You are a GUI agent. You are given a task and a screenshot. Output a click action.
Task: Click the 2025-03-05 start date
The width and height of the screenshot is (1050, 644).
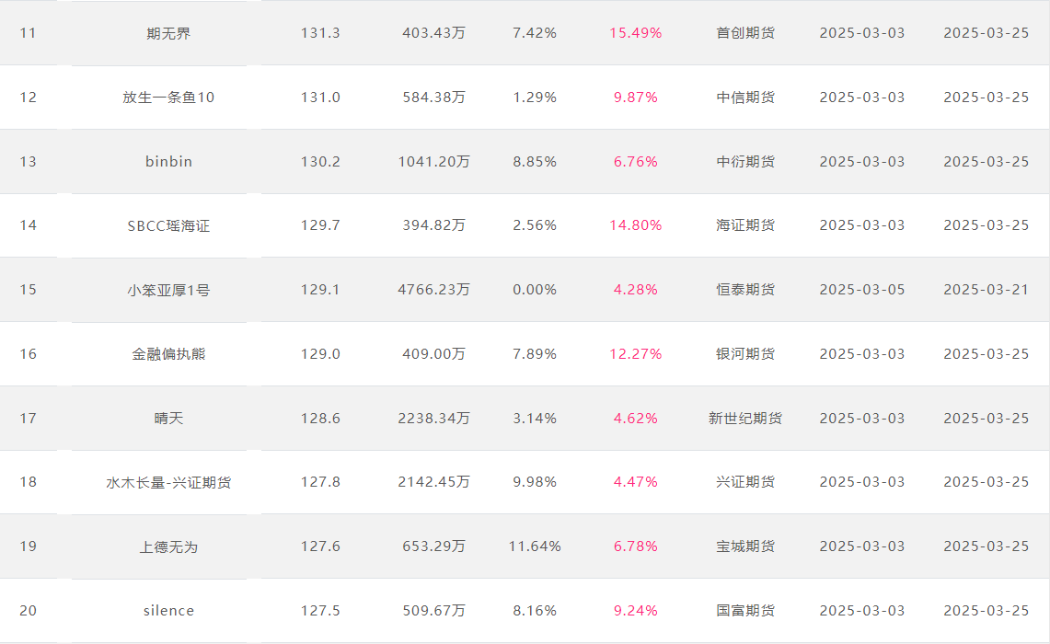coord(862,290)
